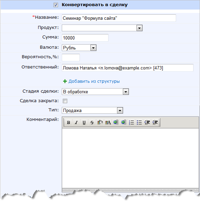The width and height of the screenshot is (200, 204).
Task: Open Стадия сделки dropdown
Action: point(95,92)
